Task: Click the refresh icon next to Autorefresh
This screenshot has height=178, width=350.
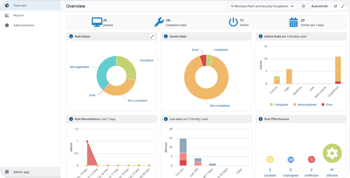Action: click(336, 6)
